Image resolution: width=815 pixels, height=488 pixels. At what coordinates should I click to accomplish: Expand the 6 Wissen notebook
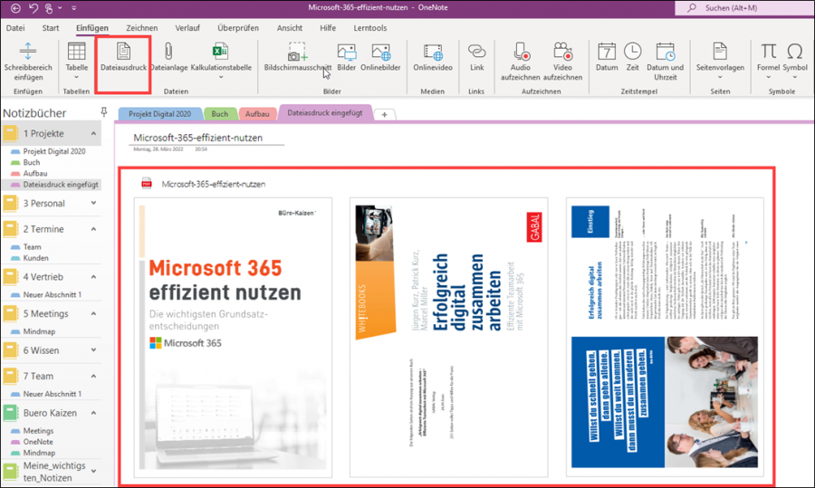(93, 349)
